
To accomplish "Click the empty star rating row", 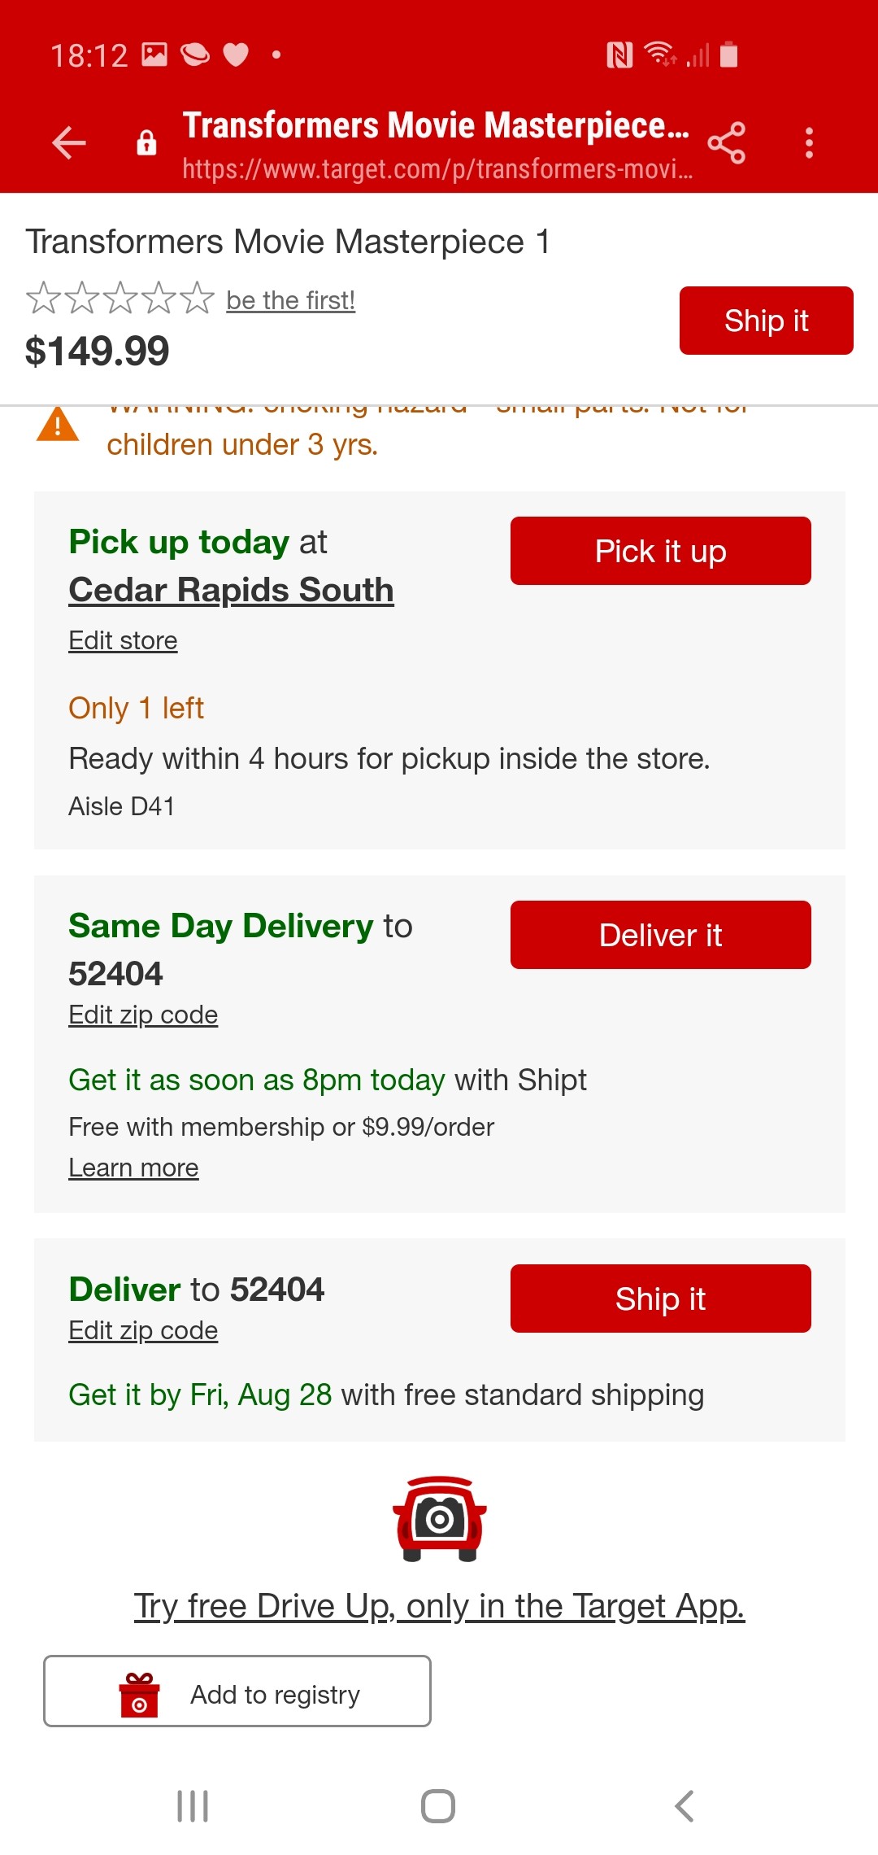I will [x=120, y=299].
